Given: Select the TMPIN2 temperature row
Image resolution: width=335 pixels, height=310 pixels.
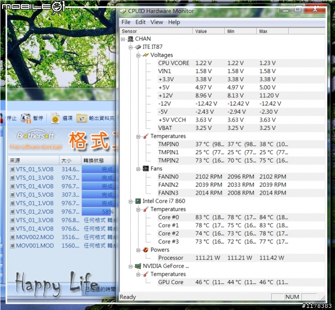Looking at the screenshot, I should click(x=241, y=161).
